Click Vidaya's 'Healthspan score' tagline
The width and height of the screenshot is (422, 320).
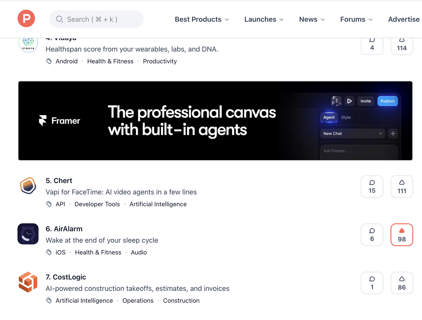tap(132, 49)
